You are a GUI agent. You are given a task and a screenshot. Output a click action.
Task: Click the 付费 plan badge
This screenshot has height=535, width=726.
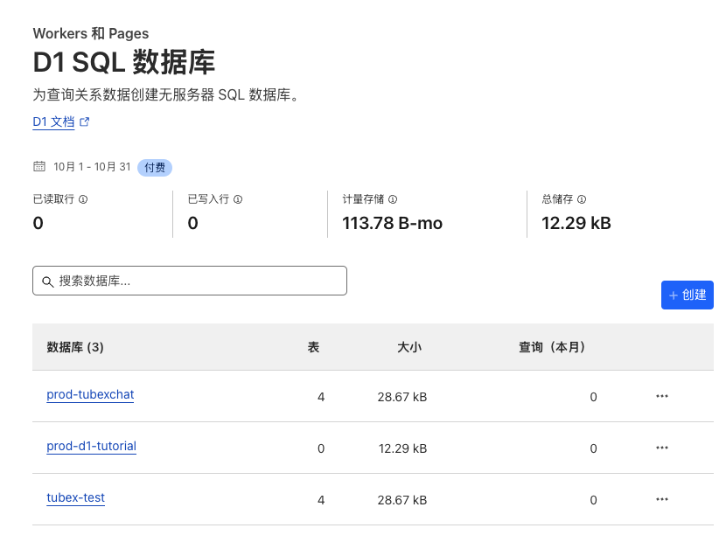click(x=154, y=167)
